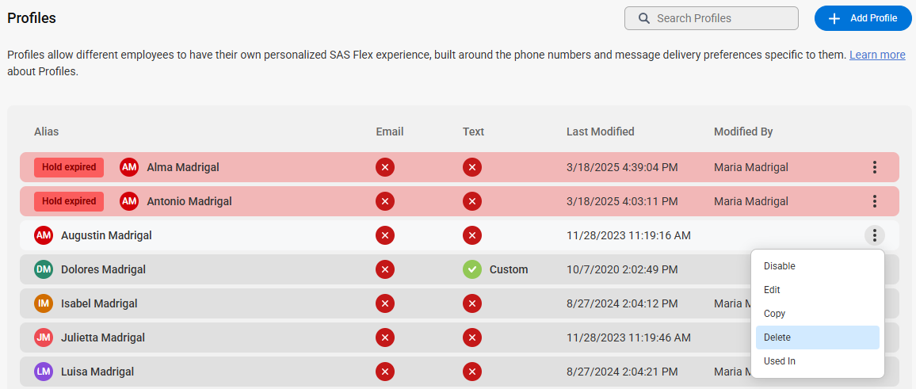The image size is (916, 389).
Task: Choose Delete in the context menu
Action: pos(817,338)
